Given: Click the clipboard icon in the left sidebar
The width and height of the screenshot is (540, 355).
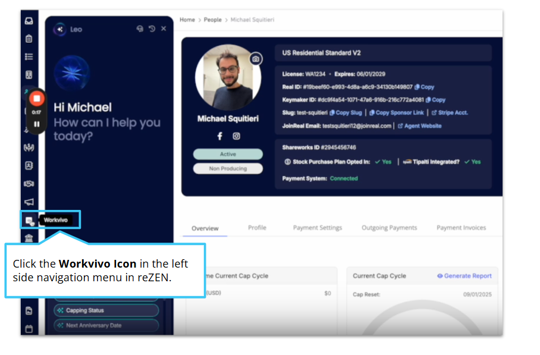Looking at the screenshot, I should coord(29,39).
